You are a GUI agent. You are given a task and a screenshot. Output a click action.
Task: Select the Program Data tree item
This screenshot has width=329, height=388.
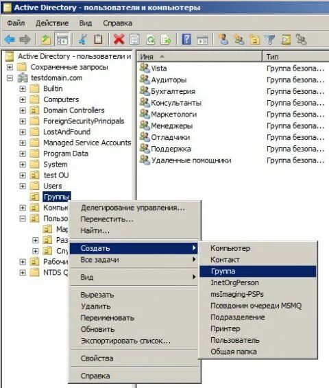coord(66,154)
